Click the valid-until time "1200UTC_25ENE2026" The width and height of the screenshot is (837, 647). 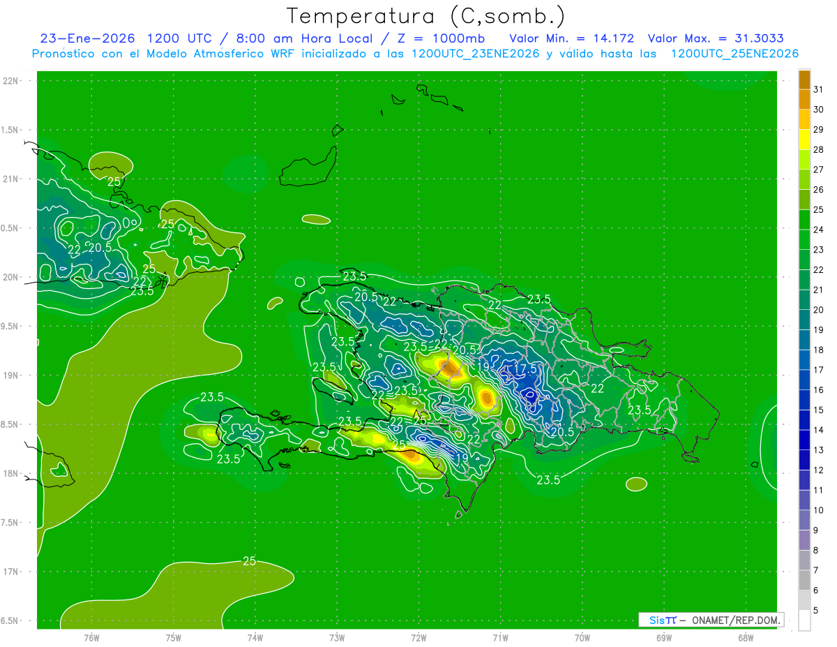[x=734, y=54]
